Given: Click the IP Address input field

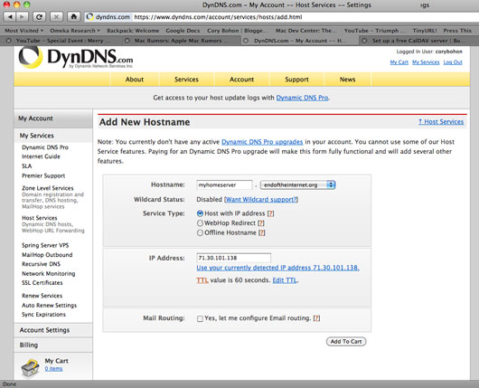Looking at the screenshot, I should pos(234,258).
